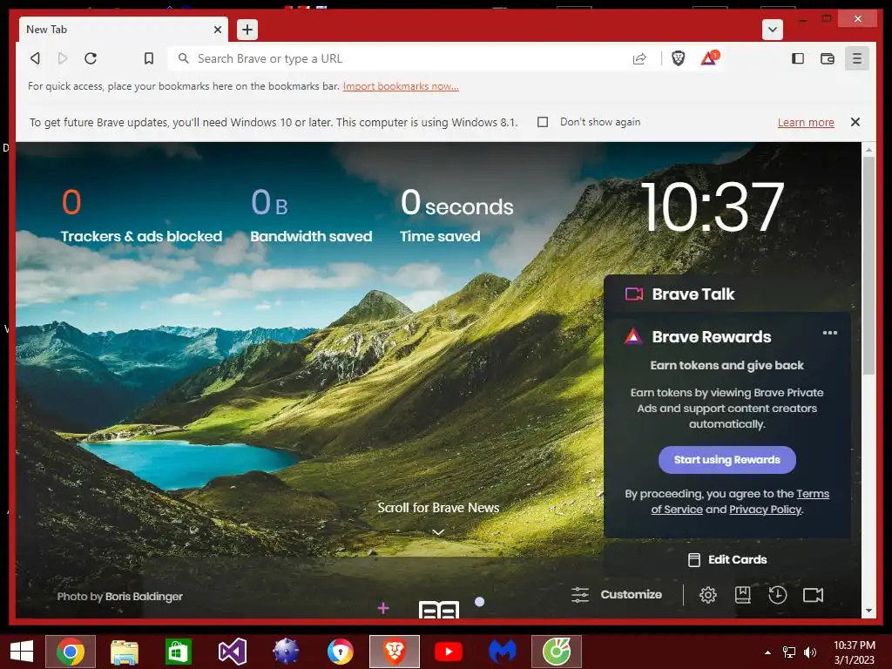The width and height of the screenshot is (892, 669).
Task: Click taskbar date and time 10:37 PM
Action: tap(854, 652)
